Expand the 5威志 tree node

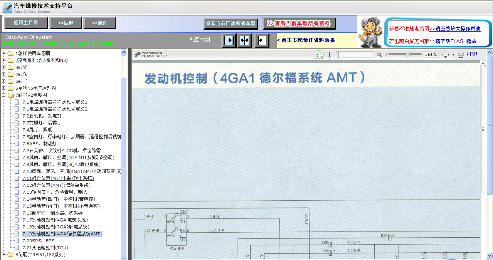(4, 81)
